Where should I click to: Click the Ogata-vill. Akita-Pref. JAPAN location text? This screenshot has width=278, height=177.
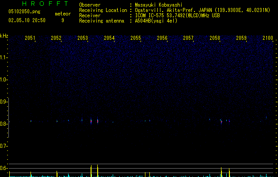click(x=202, y=10)
